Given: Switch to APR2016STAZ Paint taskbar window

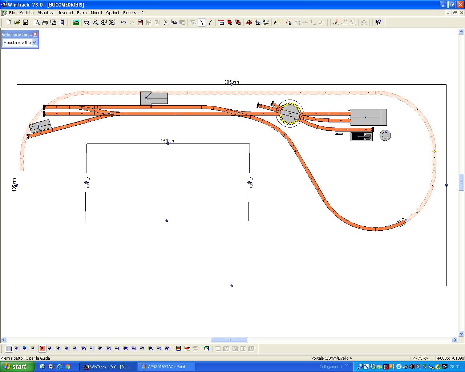Looking at the screenshot, I should tap(166, 367).
